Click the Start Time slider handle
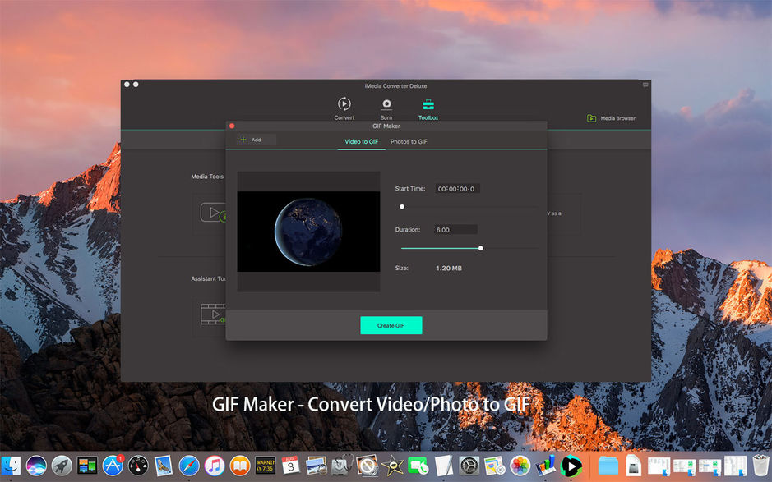 tap(402, 206)
